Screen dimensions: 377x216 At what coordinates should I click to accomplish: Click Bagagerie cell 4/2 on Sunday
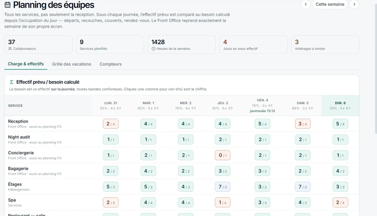click(x=340, y=171)
